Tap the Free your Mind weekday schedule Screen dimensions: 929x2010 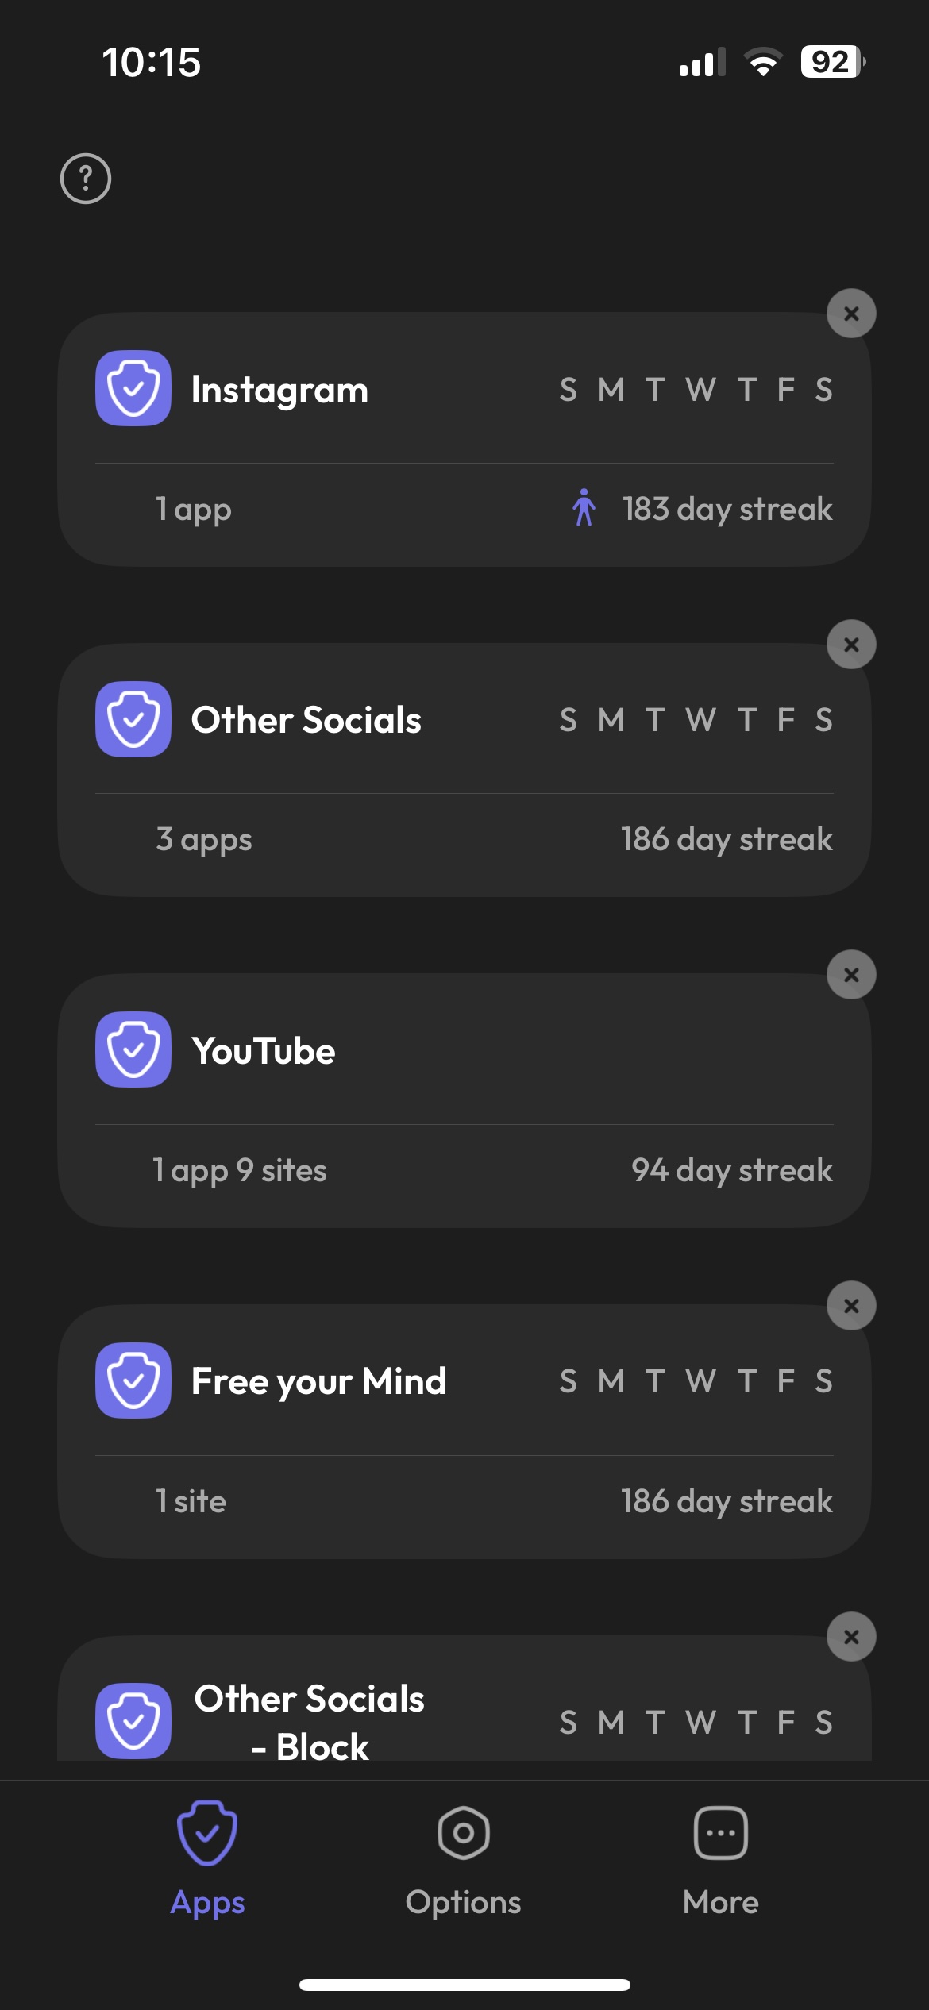point(696,1381)
